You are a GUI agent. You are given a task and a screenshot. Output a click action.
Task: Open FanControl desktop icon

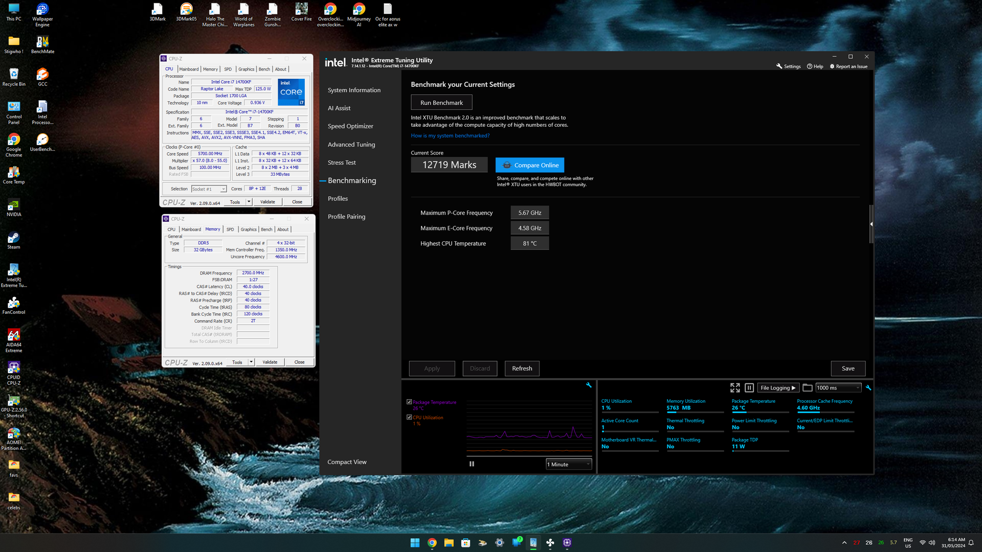pos(14,306)
